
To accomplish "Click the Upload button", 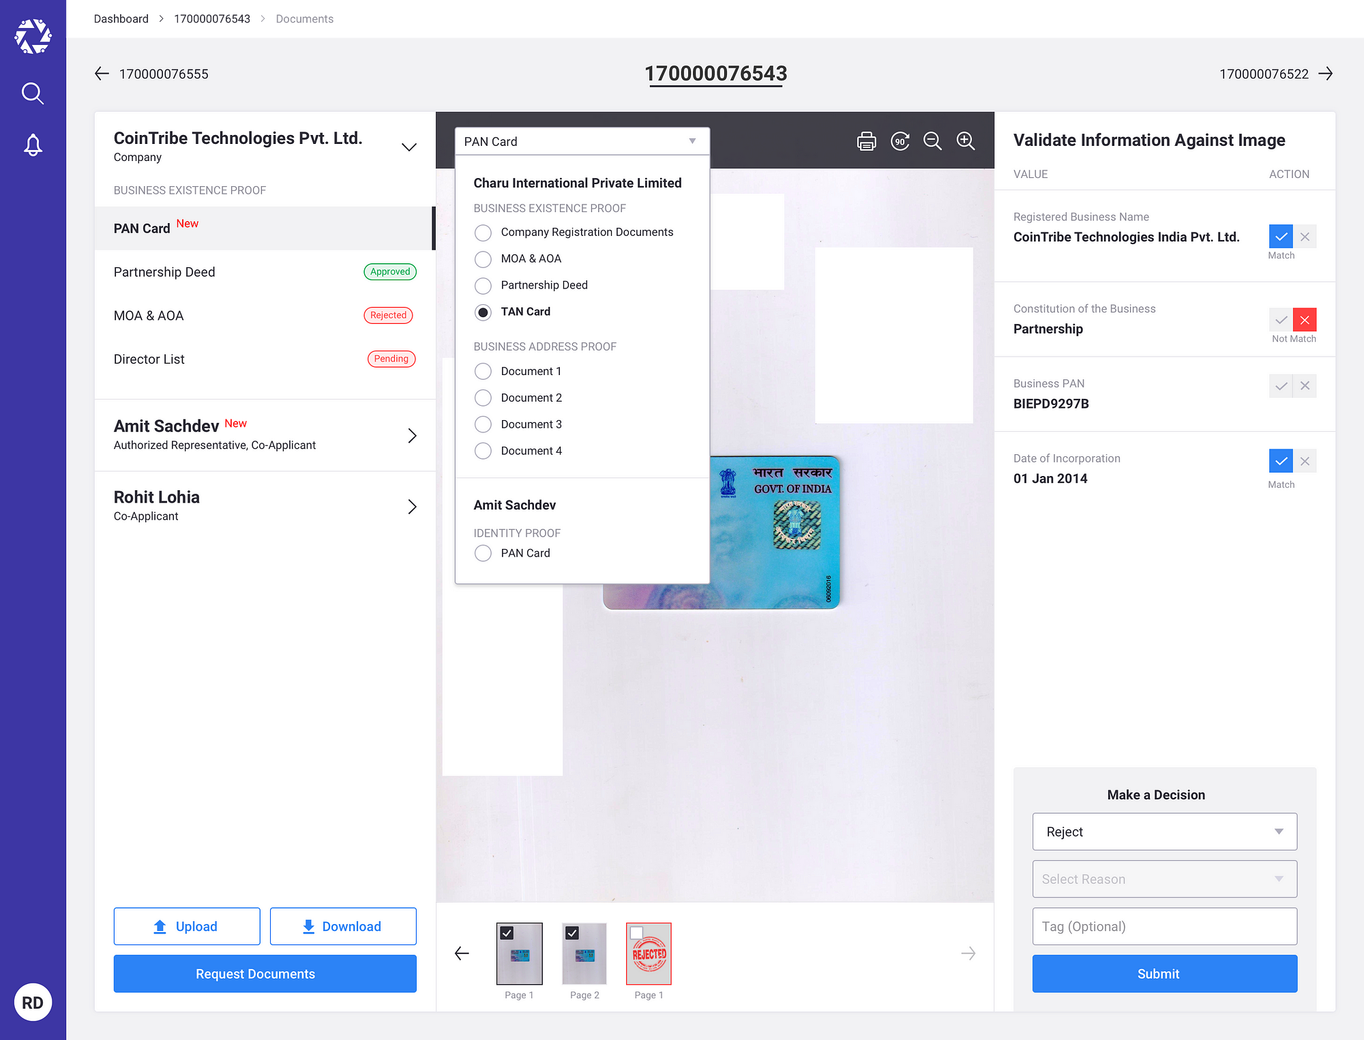I will tap(187, 926).
